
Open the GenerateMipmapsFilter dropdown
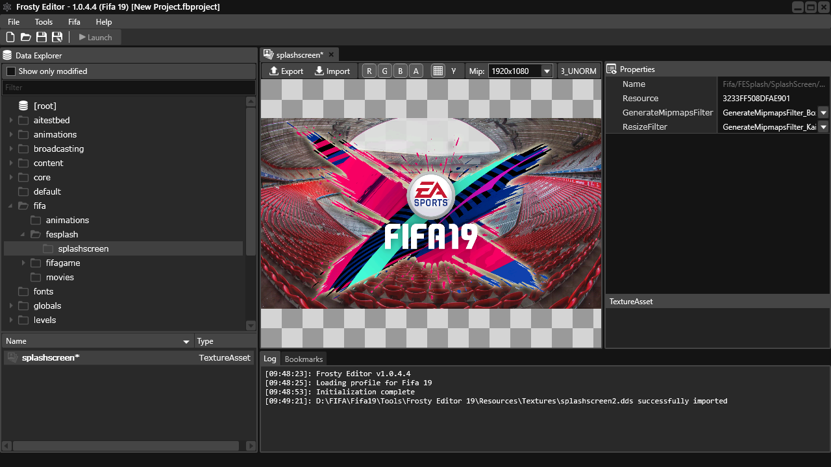(823, 112)
